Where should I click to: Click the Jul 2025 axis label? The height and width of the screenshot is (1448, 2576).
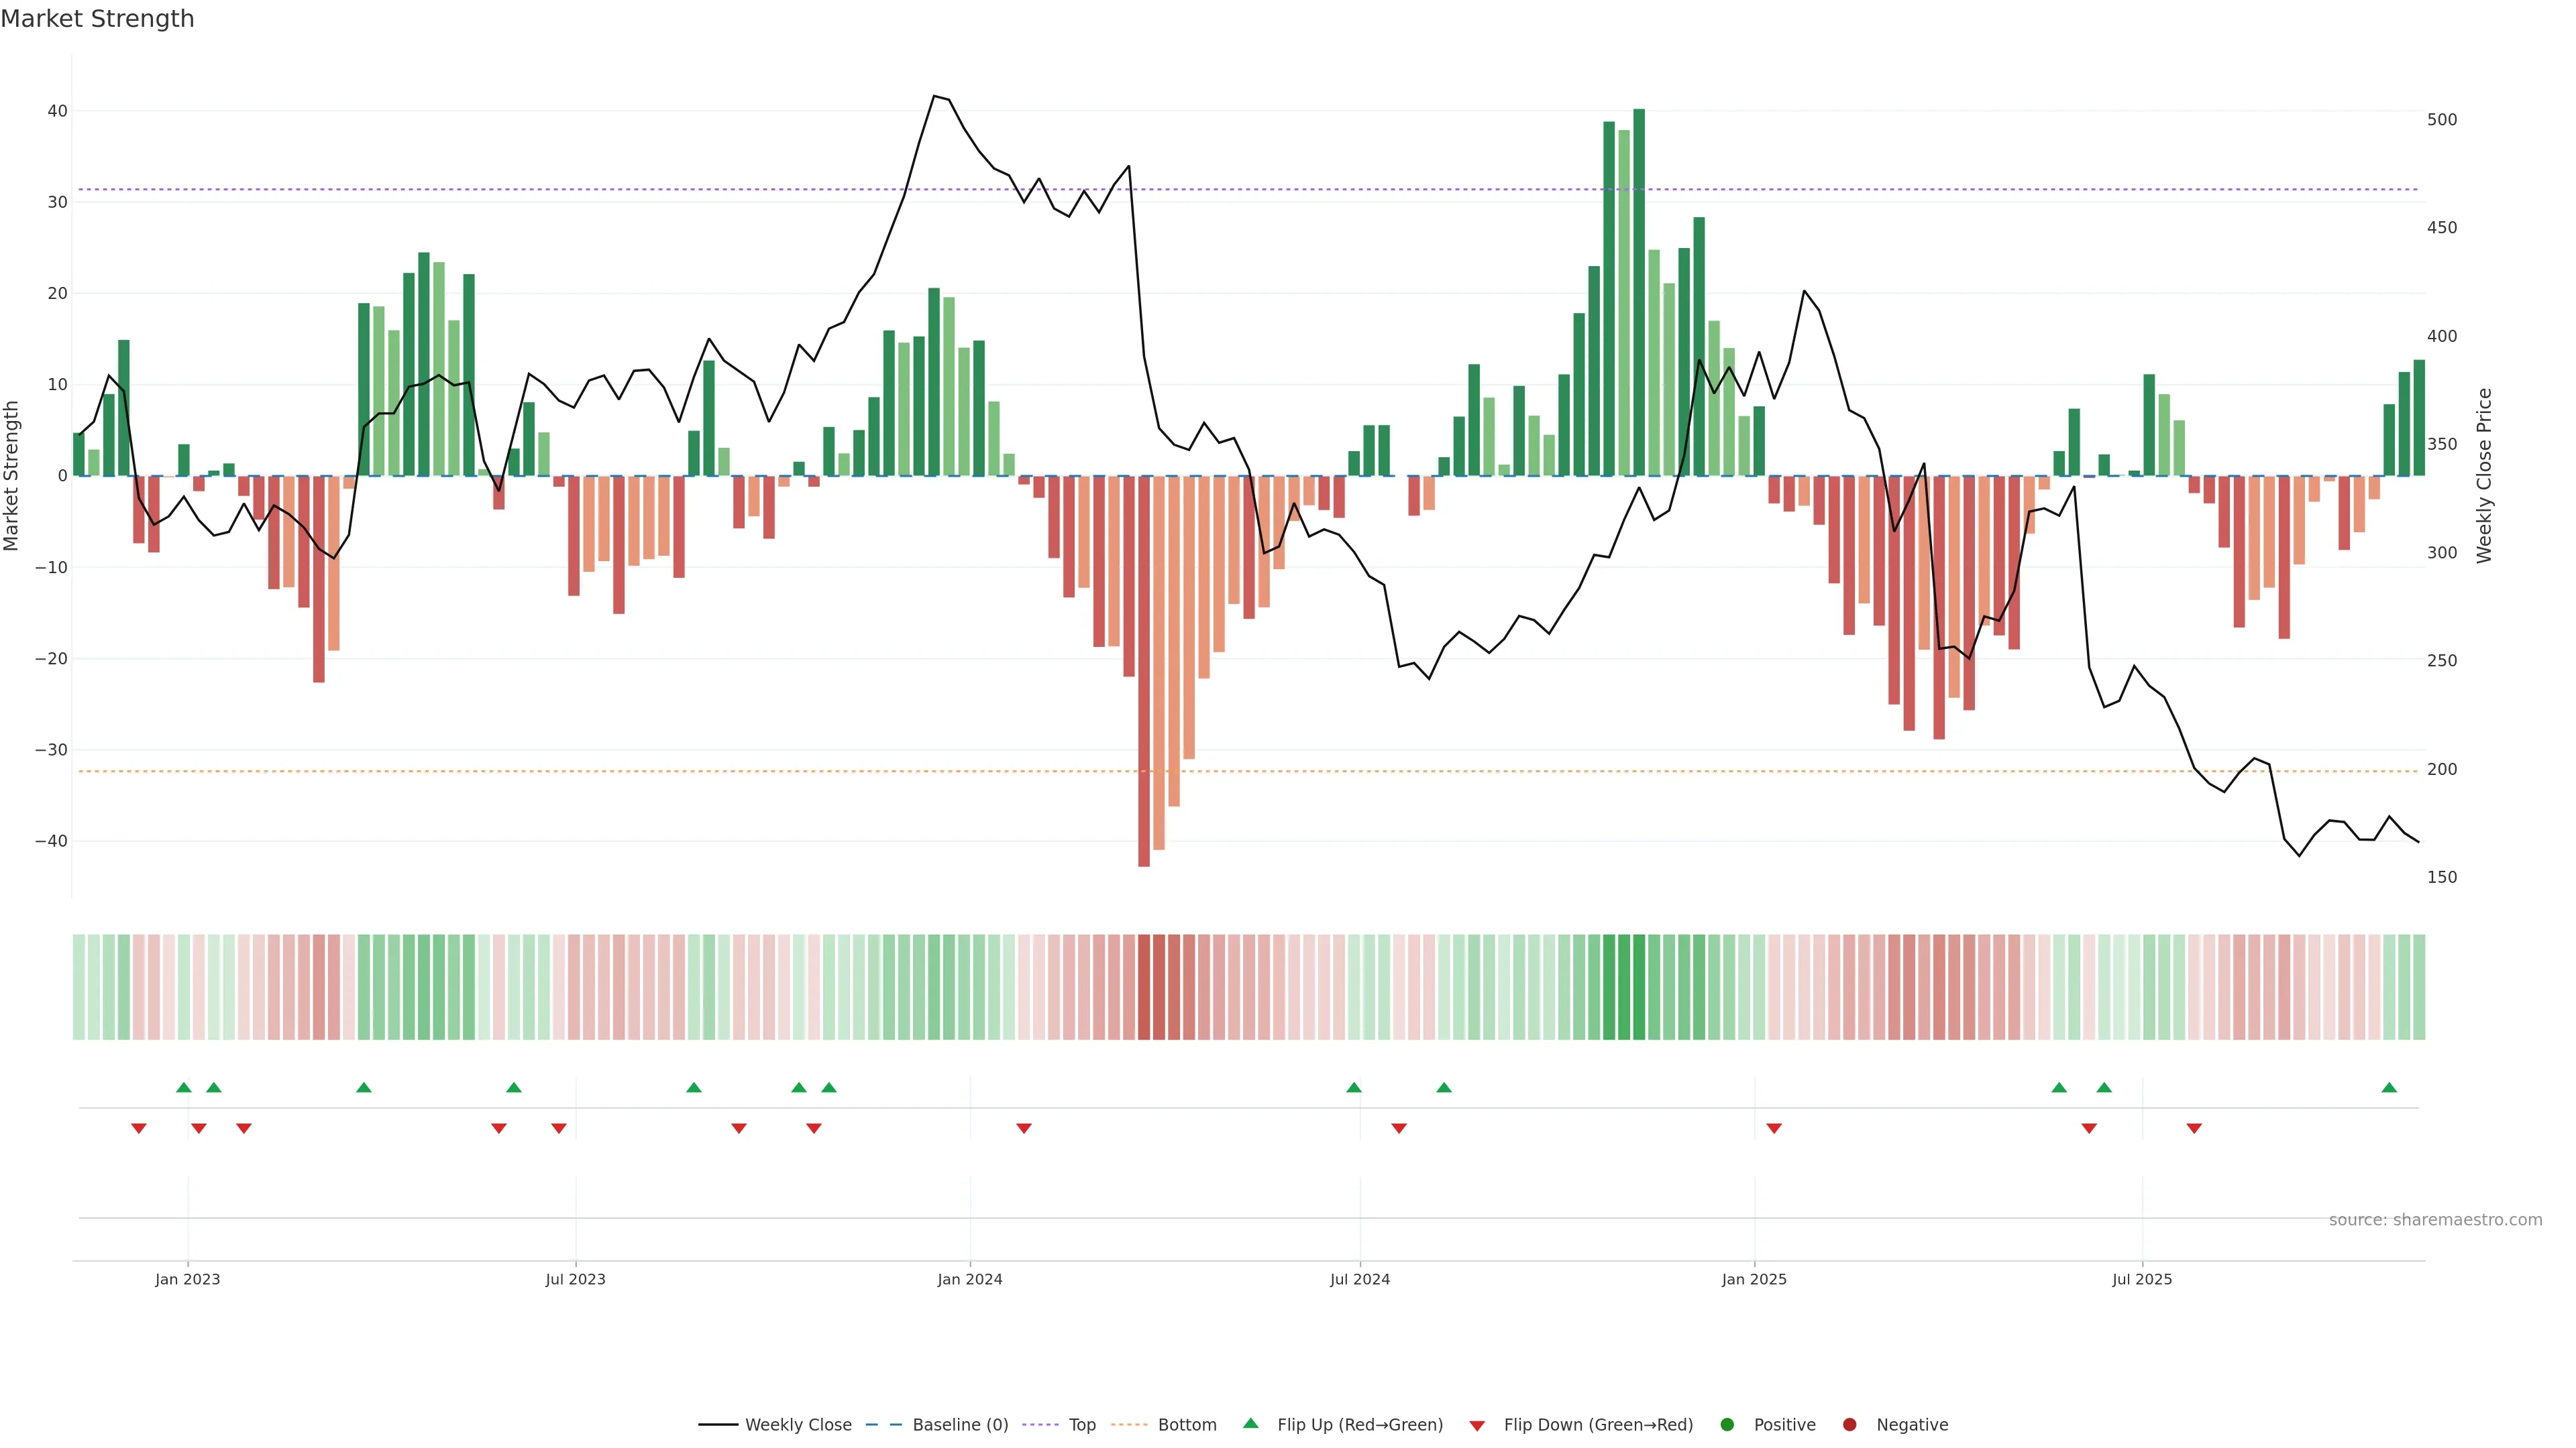pos(2142,1279)
